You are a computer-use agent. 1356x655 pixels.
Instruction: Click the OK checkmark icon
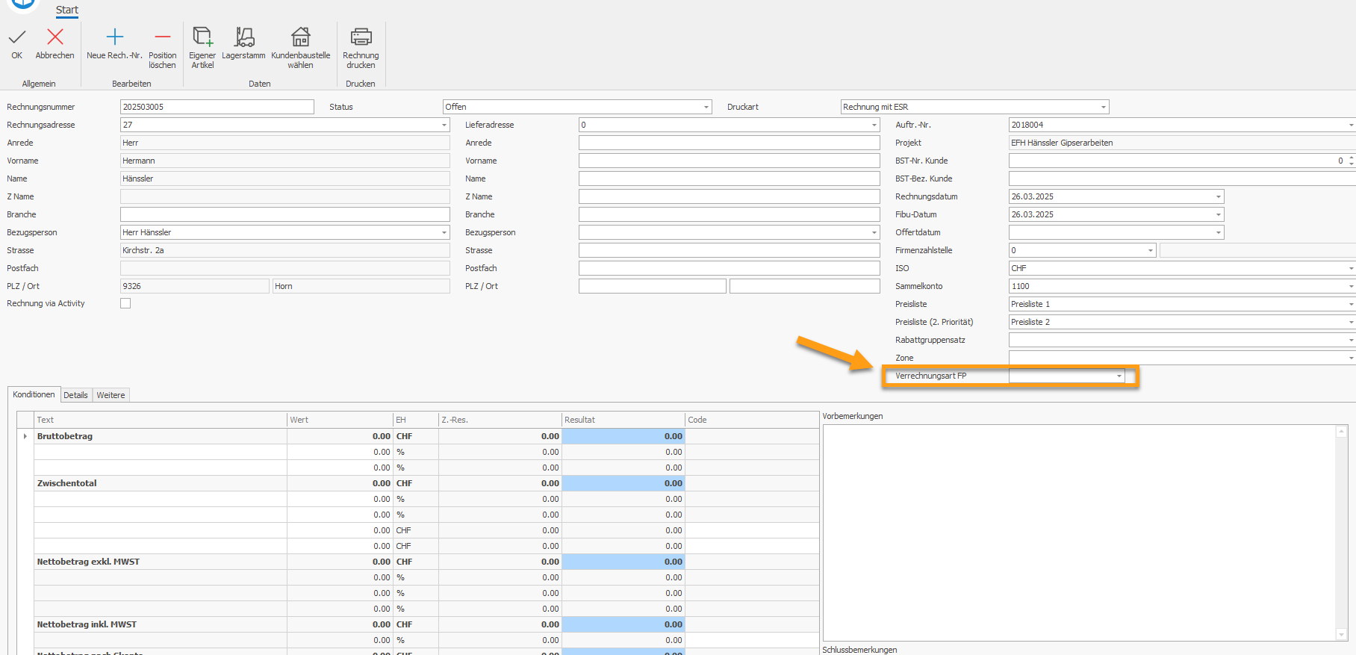coord(17,37)
